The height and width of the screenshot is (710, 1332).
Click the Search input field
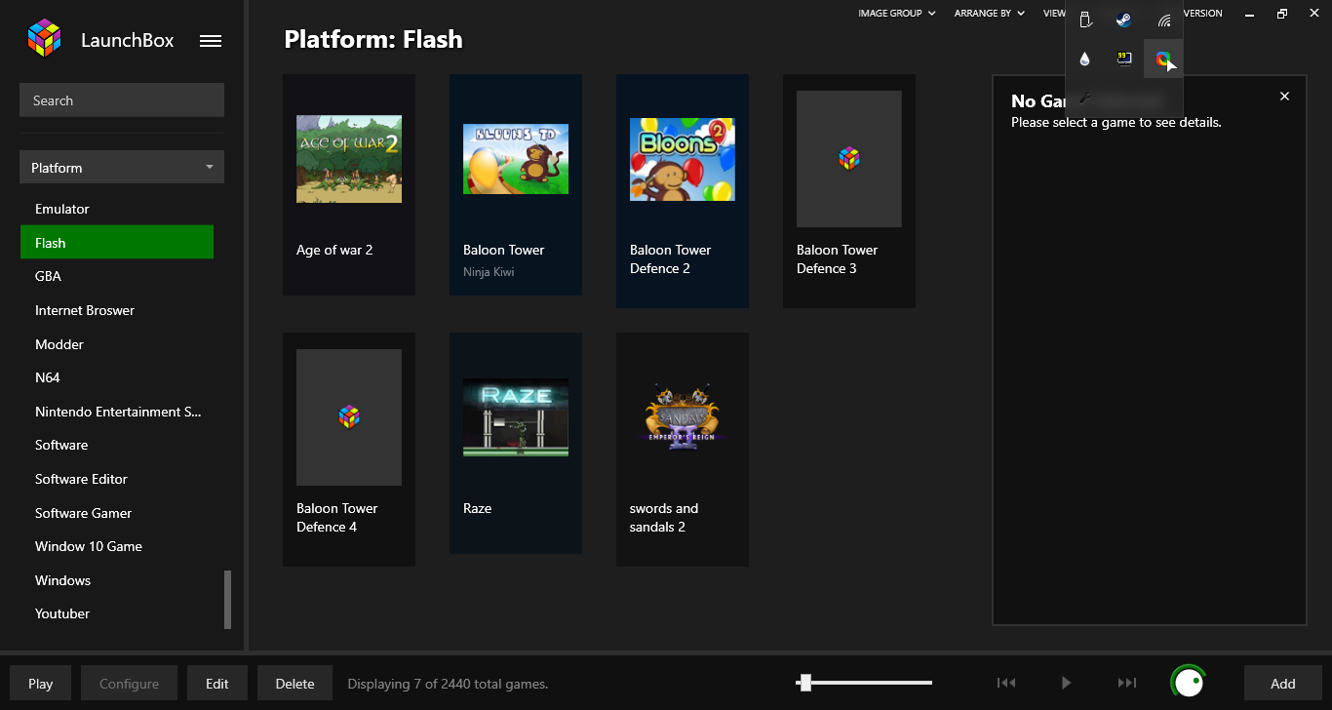122,99
